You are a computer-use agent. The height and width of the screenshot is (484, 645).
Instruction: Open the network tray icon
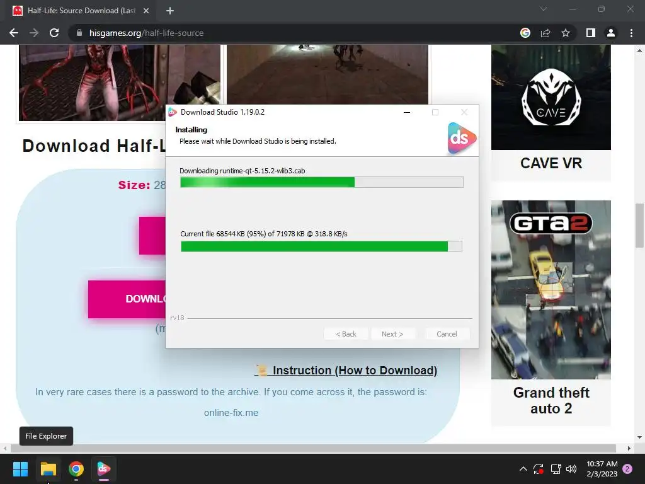(x=556, y=469)
